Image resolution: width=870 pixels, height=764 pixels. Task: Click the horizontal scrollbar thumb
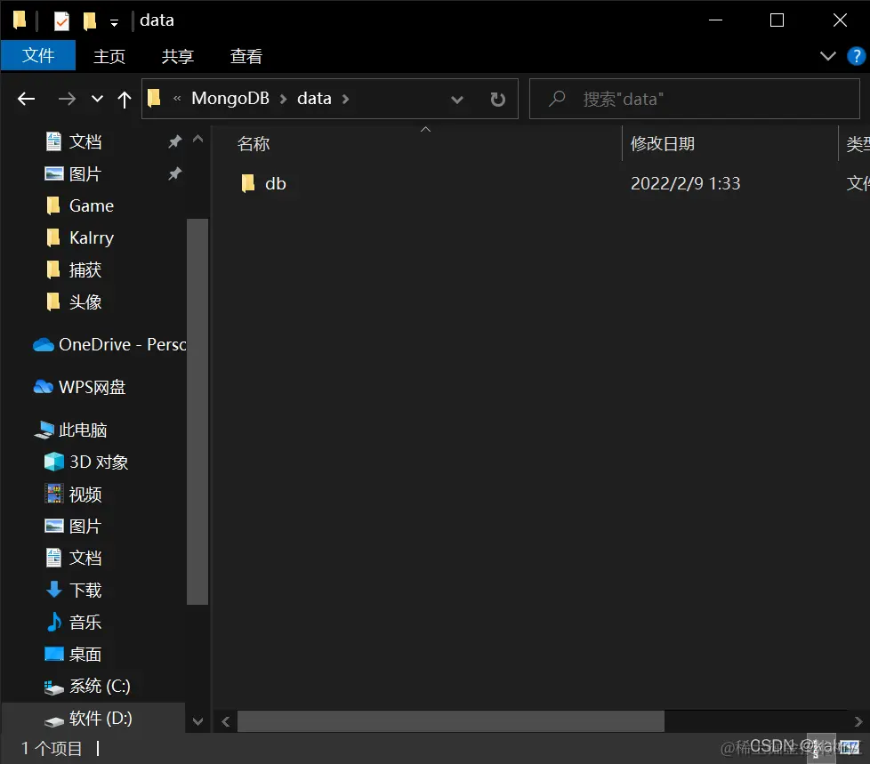click(x=450, y=721)
